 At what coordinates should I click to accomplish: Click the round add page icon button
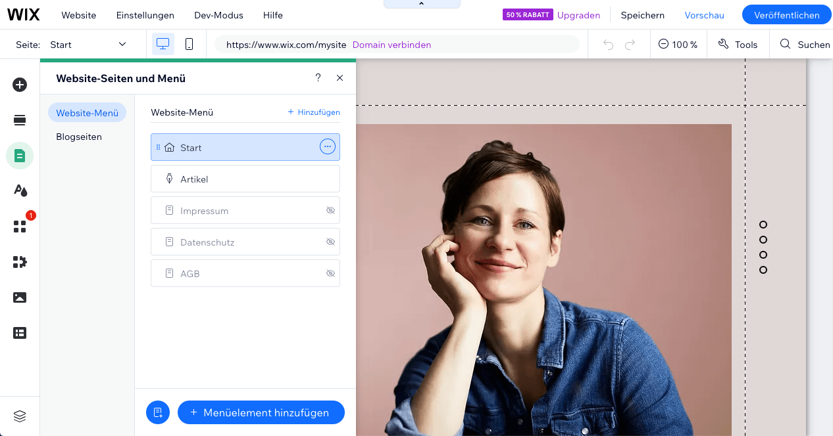point(158,412)
